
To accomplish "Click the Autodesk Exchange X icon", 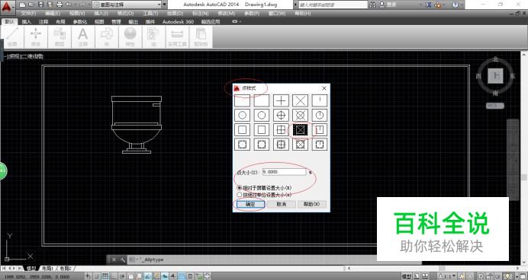I will pyautogui.click(x=428, y=5).
